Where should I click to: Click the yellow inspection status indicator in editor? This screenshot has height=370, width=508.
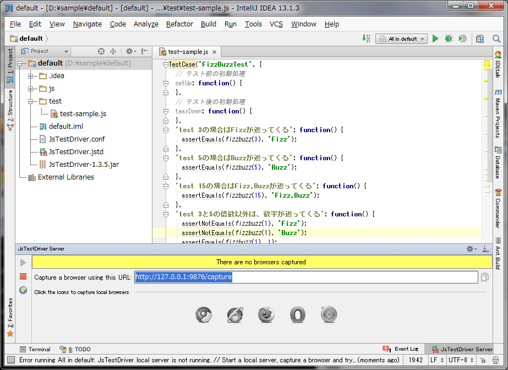487,64
